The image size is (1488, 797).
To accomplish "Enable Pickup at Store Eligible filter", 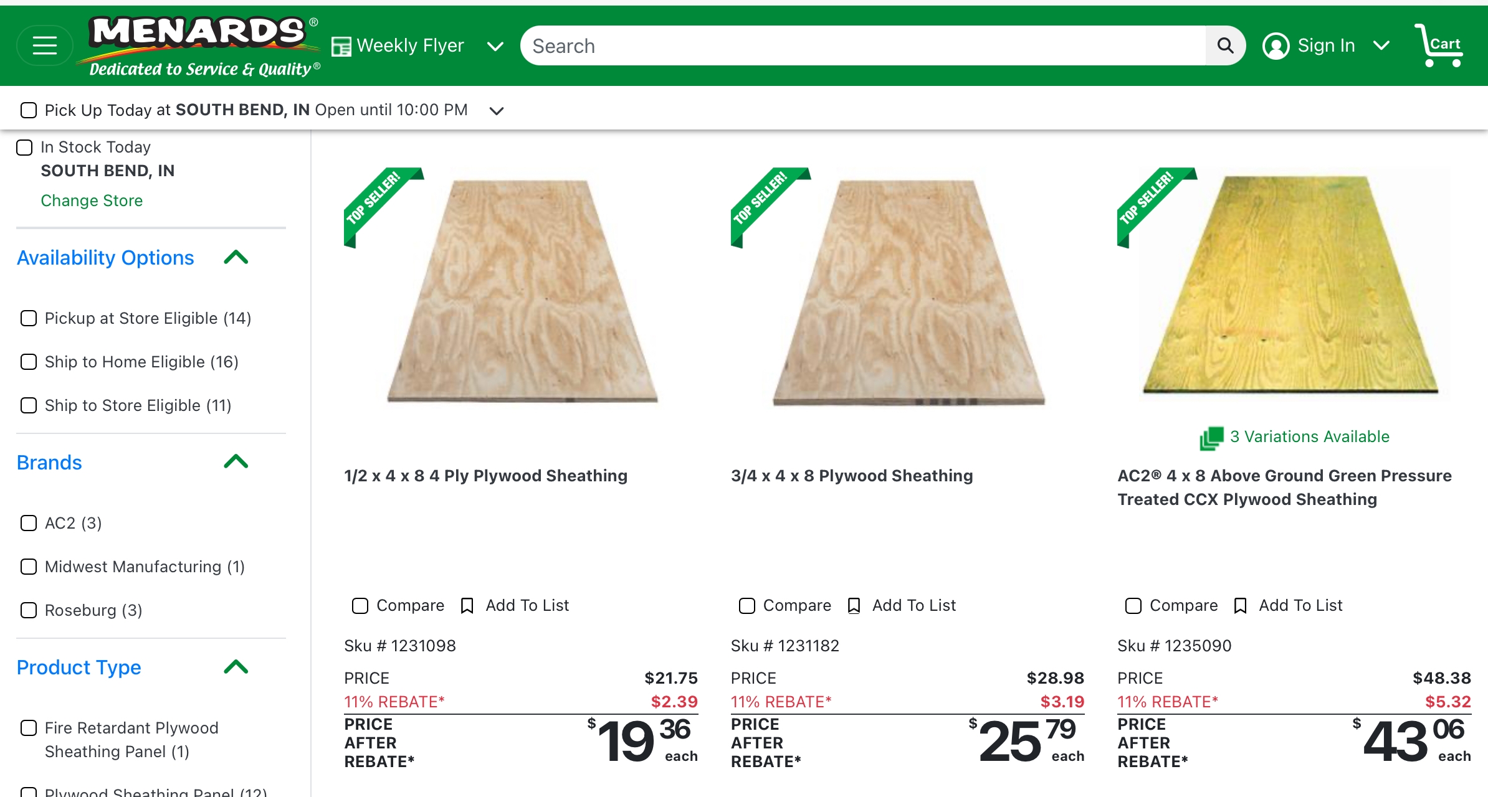I will pyautogui.click(x=29, y=318).
